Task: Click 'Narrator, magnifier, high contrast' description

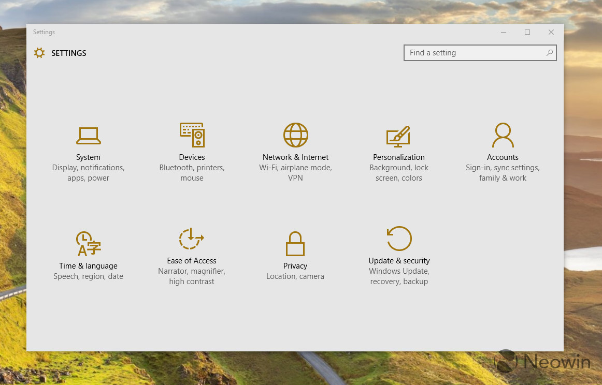Action: coord(192,276)
